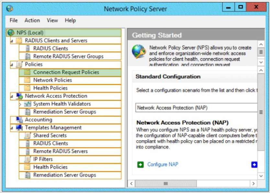270x193 pixels.
Task: Select RADIUS Clients icon under RADIUS Clients and Servers
Action: 28,48
